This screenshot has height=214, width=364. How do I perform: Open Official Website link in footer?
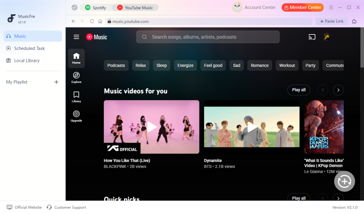(x=25, y=207)
